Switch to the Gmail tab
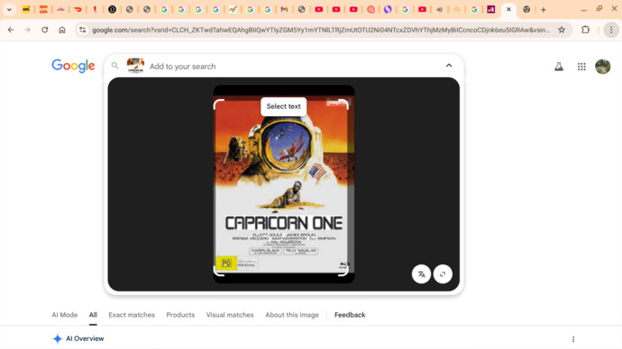This screenshot has width=622, height=349. [x=284, y=10]
